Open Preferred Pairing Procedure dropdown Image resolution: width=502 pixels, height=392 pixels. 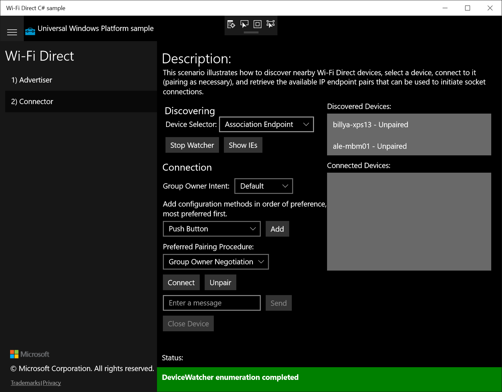point(215,262)
